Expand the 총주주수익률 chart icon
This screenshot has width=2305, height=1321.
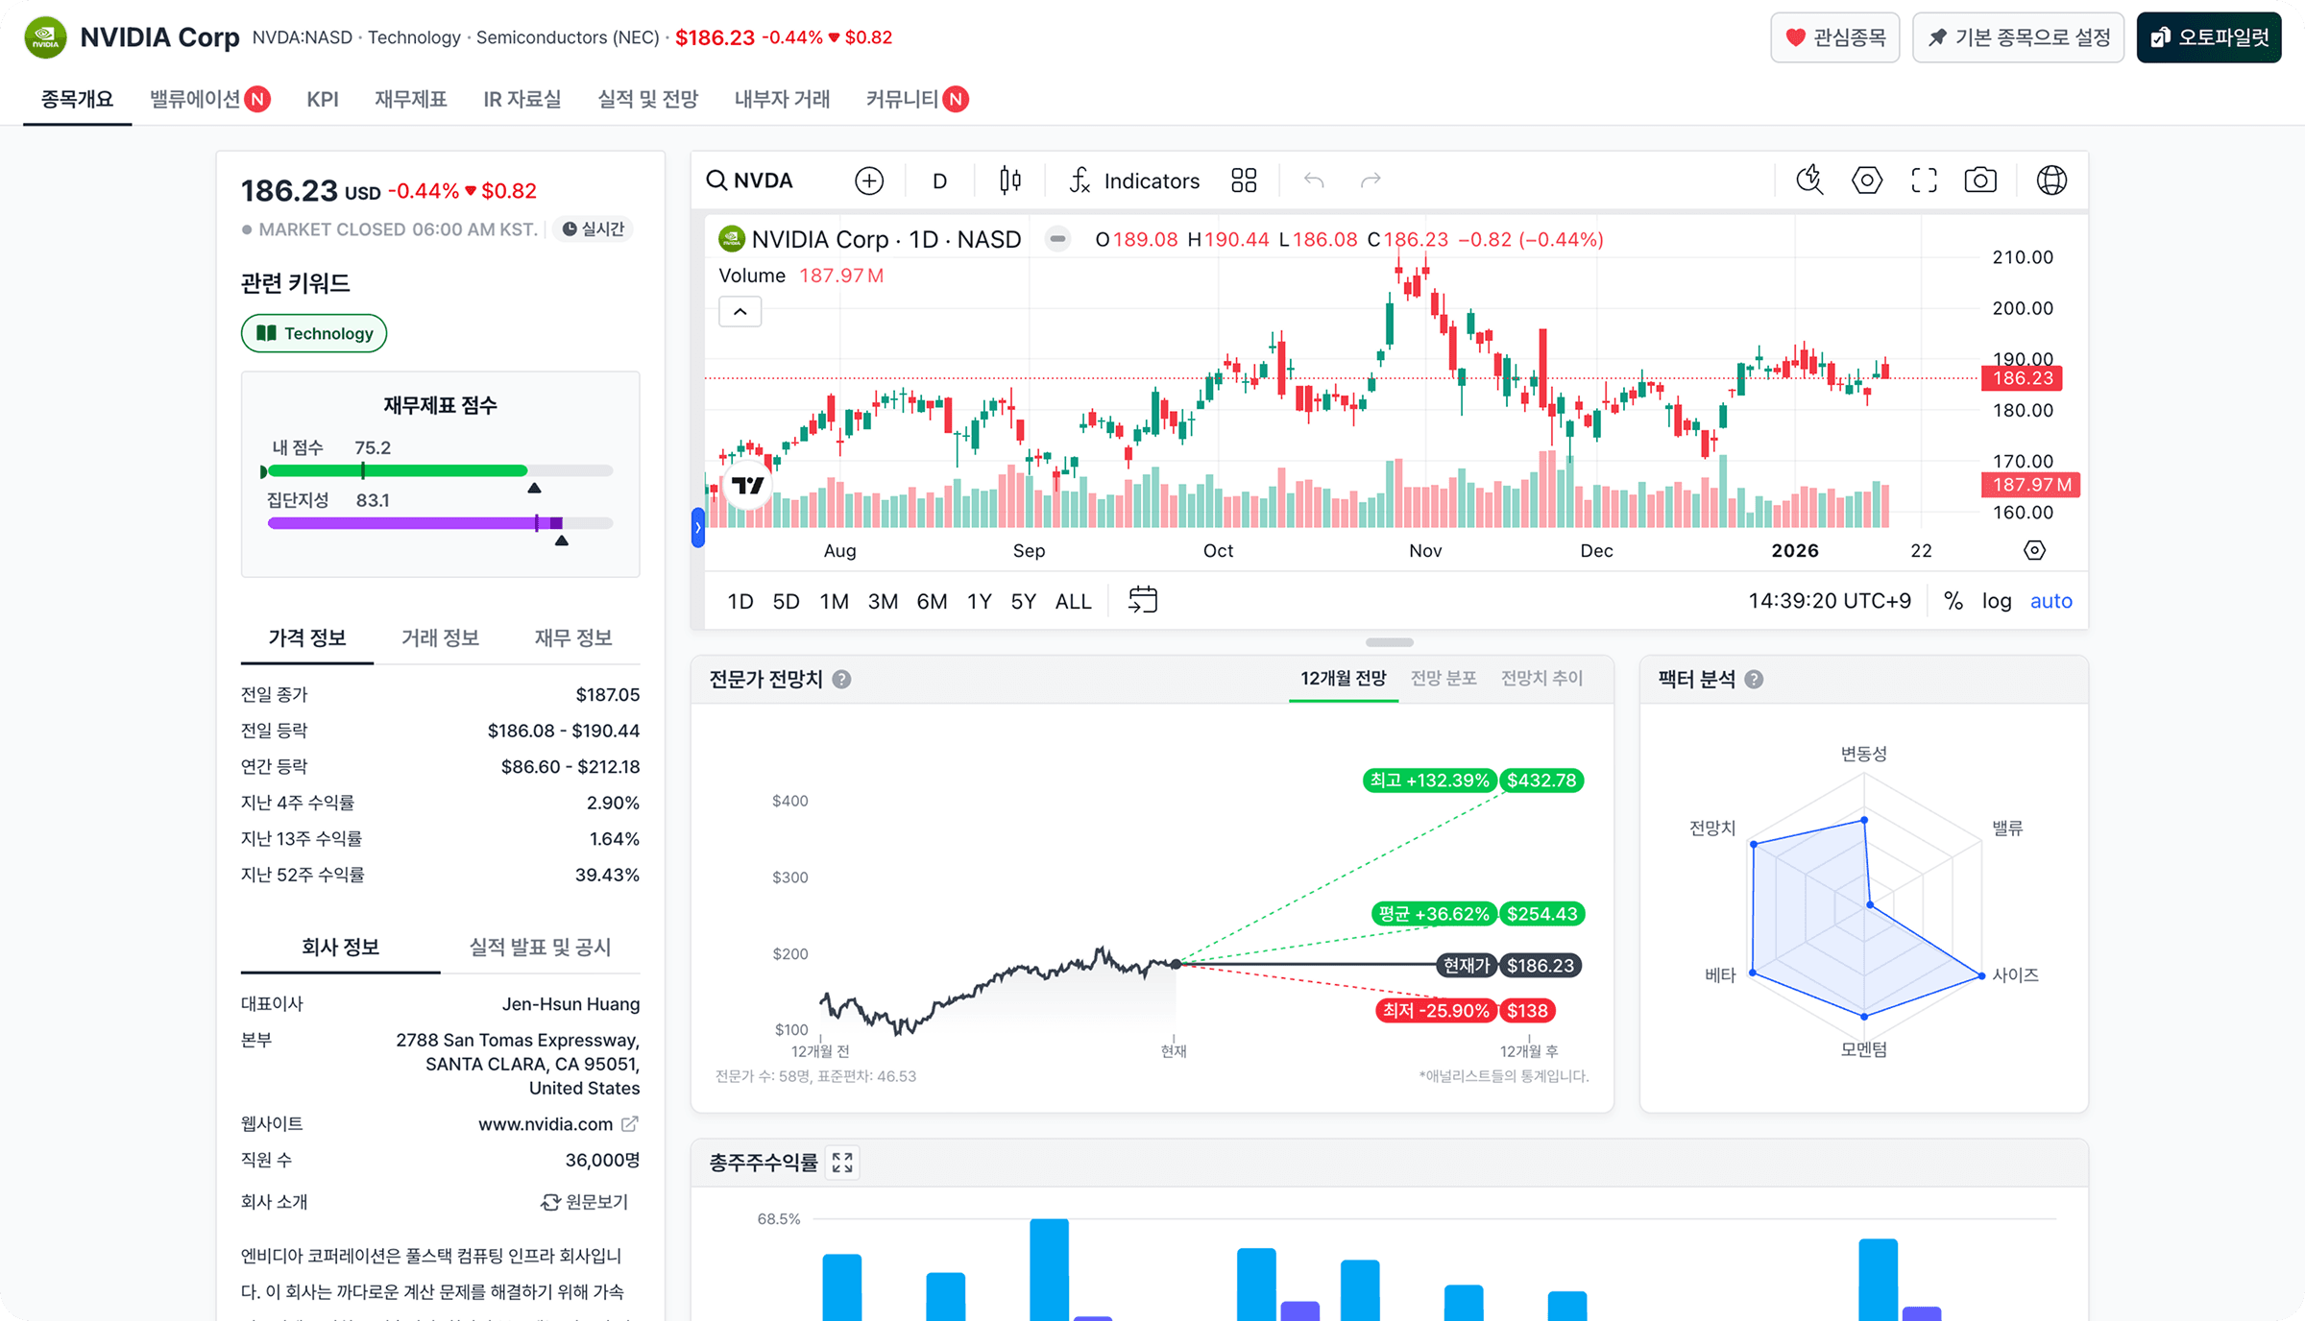click(842, 1163)
